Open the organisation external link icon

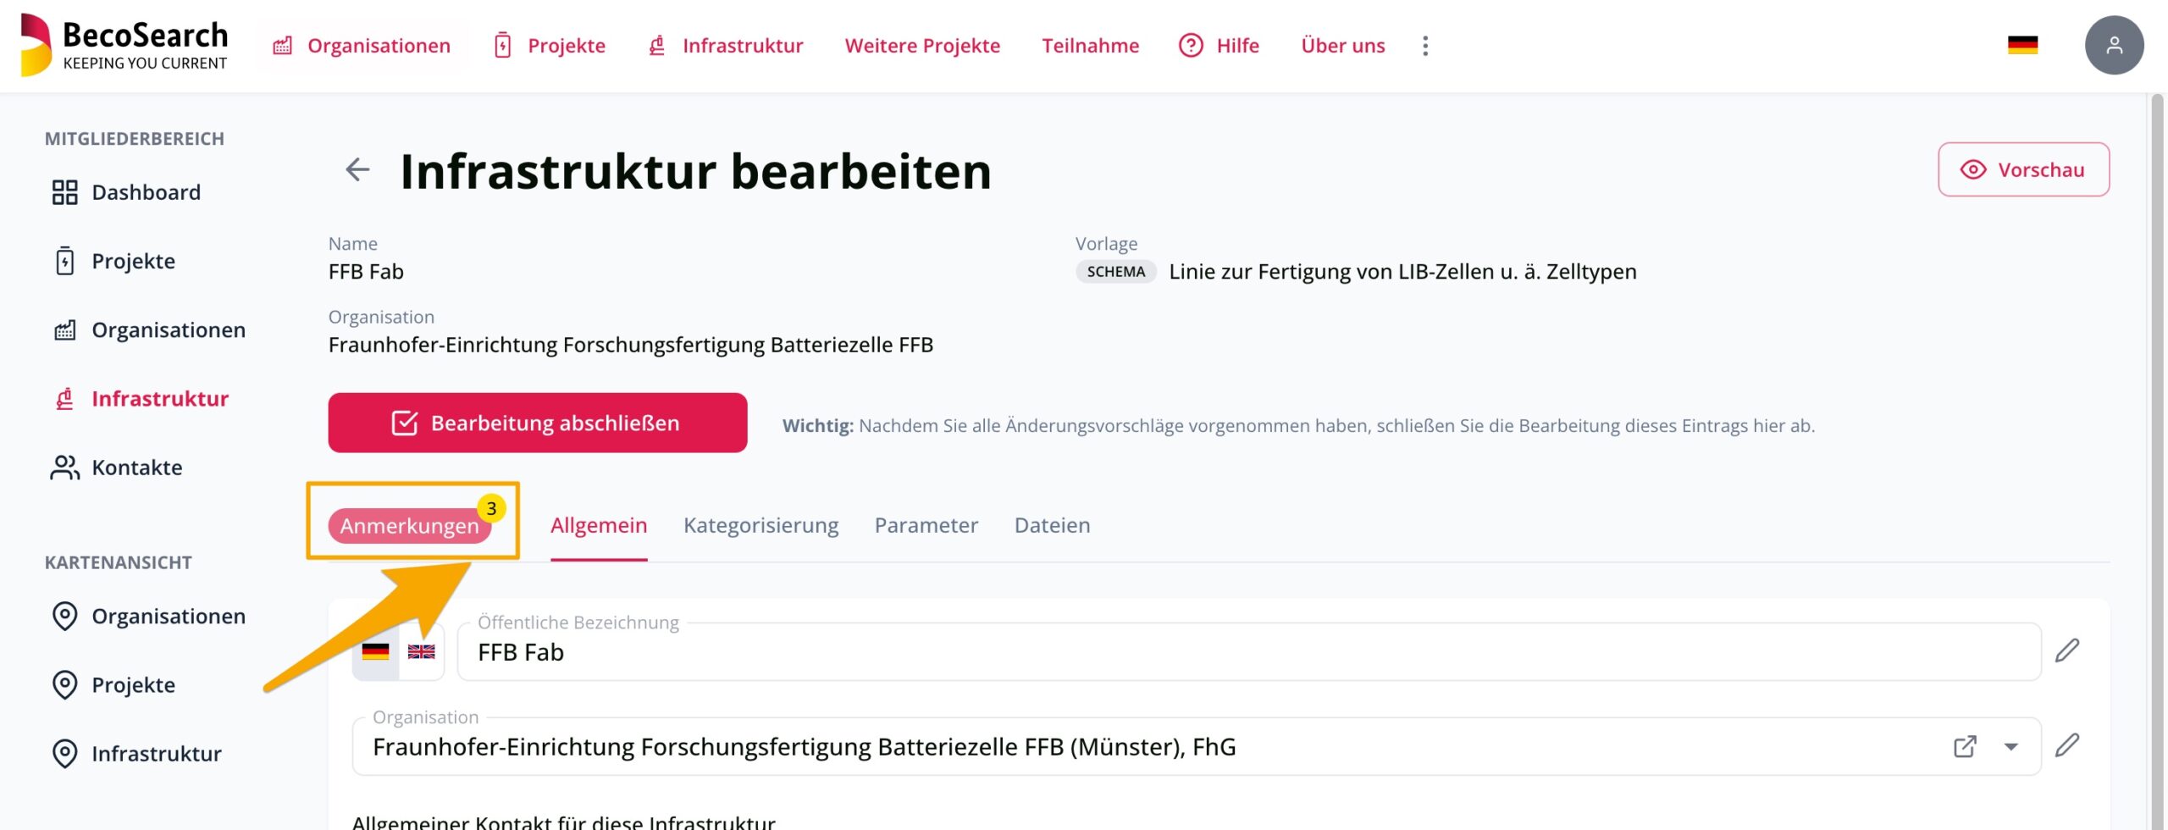[1965, 746]
